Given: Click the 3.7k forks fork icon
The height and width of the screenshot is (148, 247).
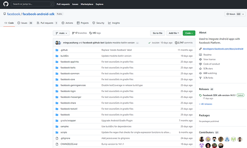Looking at the screenshot, I should tap(200, 78).
